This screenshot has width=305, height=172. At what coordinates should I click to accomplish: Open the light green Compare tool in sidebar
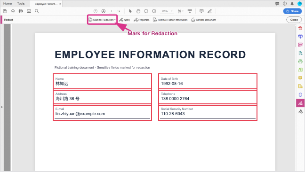point(300,70)
